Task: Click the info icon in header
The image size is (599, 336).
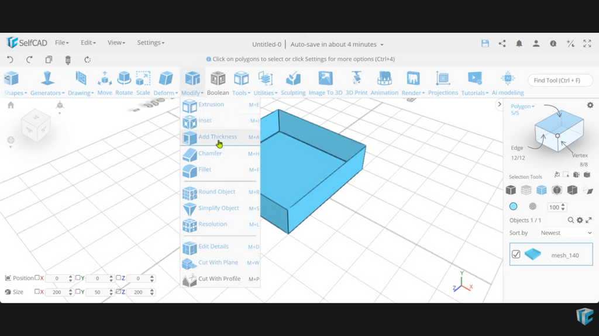Action: (x=553, y=43)
